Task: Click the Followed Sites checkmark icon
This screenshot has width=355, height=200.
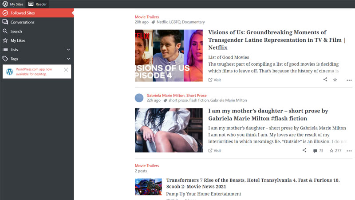Action: (5, 13)
